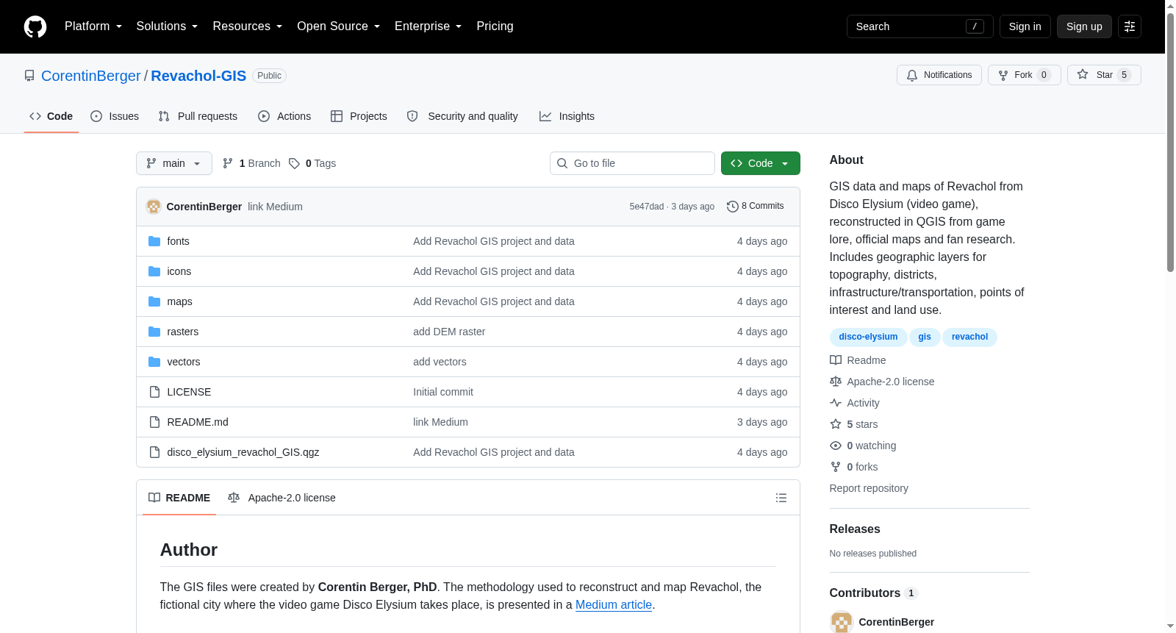Screen dimensions: 1176x633
Task: Click CorentinBerger avatar in commit bar
Action: click(154, 207)
